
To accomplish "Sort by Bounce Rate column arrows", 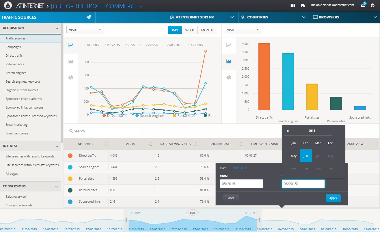I will tap(241, 144).
